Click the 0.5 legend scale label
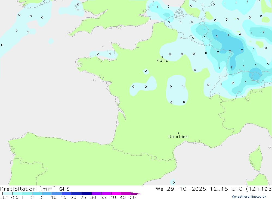Image resolution: width=272 pixels, height=199 pixels. click(x=15, y=197)
